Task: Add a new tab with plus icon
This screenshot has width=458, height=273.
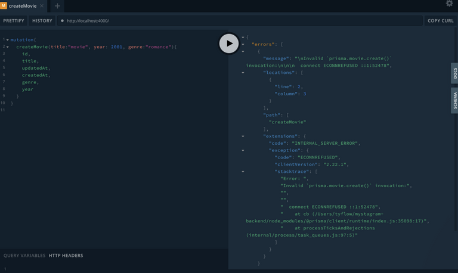Action: click(x=57, y=6)
